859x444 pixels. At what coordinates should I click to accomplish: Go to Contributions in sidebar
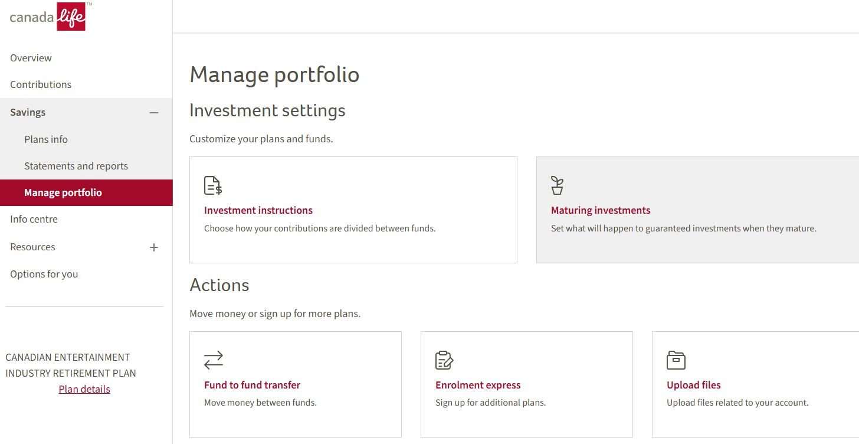[x=41, y=84]
